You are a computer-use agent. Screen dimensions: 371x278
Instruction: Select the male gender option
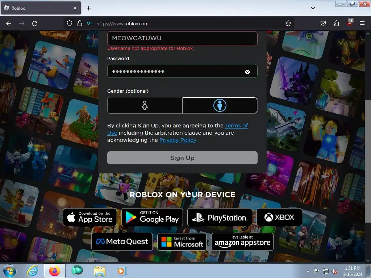(x=220, y=105)
